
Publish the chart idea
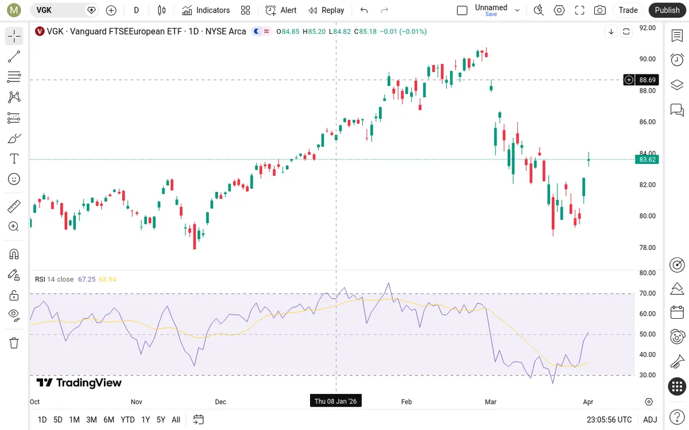pos(667,10)
